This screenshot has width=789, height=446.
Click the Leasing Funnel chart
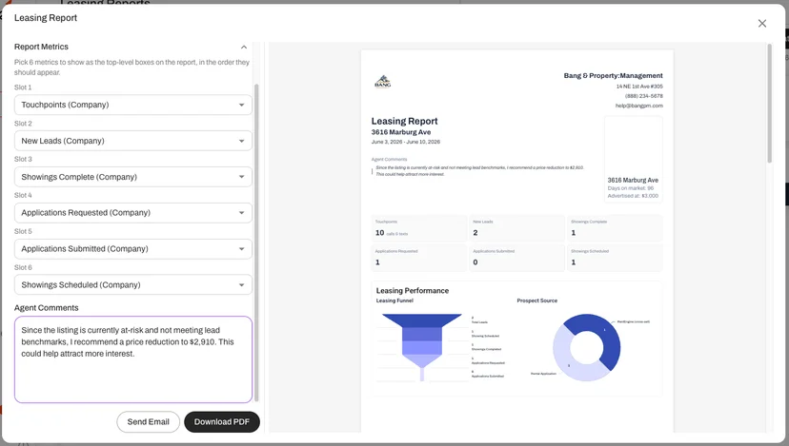pyautogui.click(x=422, y=347)
